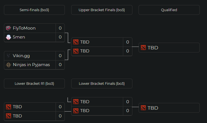The image size is (207, 123).
Task: Click Dota icon in Upper Bracket Qualified slot
Action: [x=143, y=48]
